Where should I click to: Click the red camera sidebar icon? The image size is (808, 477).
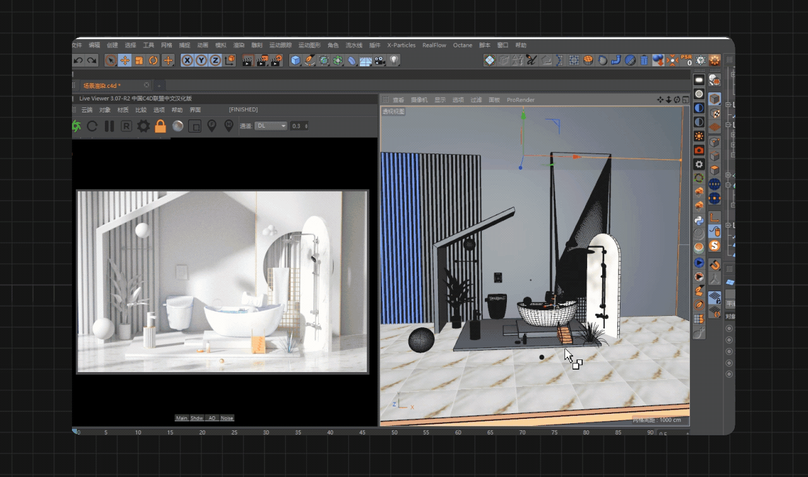click(699, 150)
